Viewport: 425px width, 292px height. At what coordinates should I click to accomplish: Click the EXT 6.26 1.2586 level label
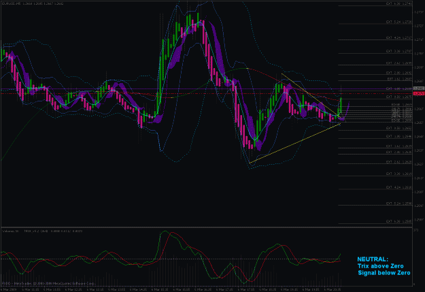(x=399, y=221)
